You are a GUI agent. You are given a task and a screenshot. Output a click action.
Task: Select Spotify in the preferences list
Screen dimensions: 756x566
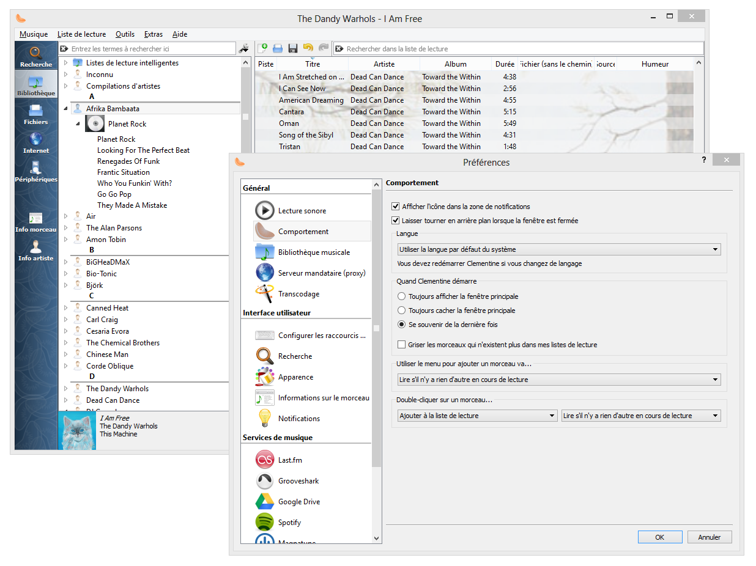pyautogui.click(x=289, y=523)
